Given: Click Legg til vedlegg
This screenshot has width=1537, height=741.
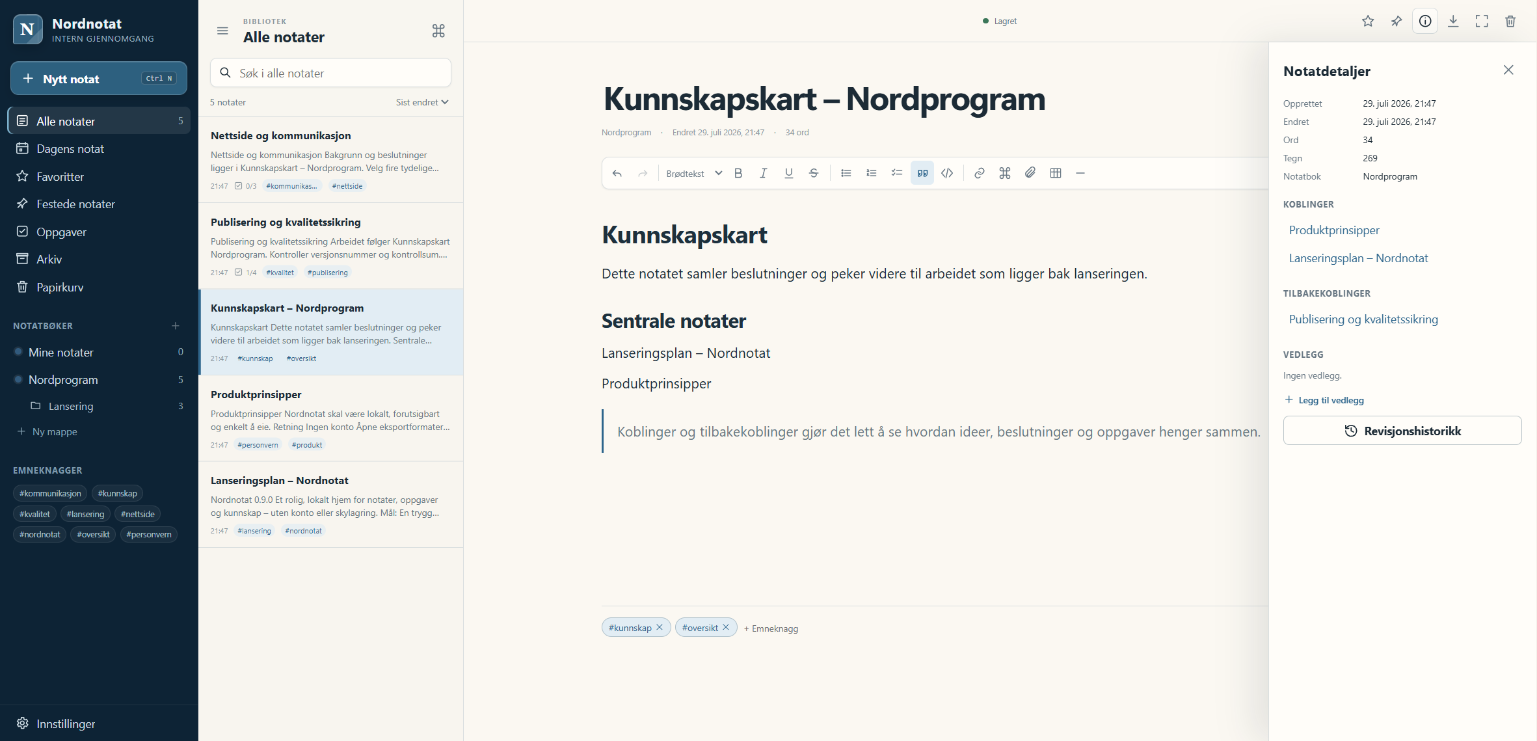Looking at the screenshot, I should [1324, 400].
